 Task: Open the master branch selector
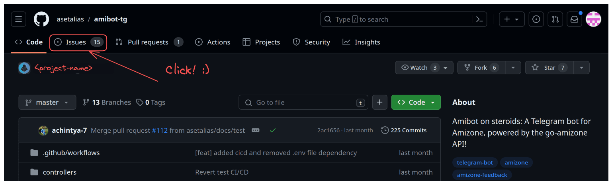[47, 102]
